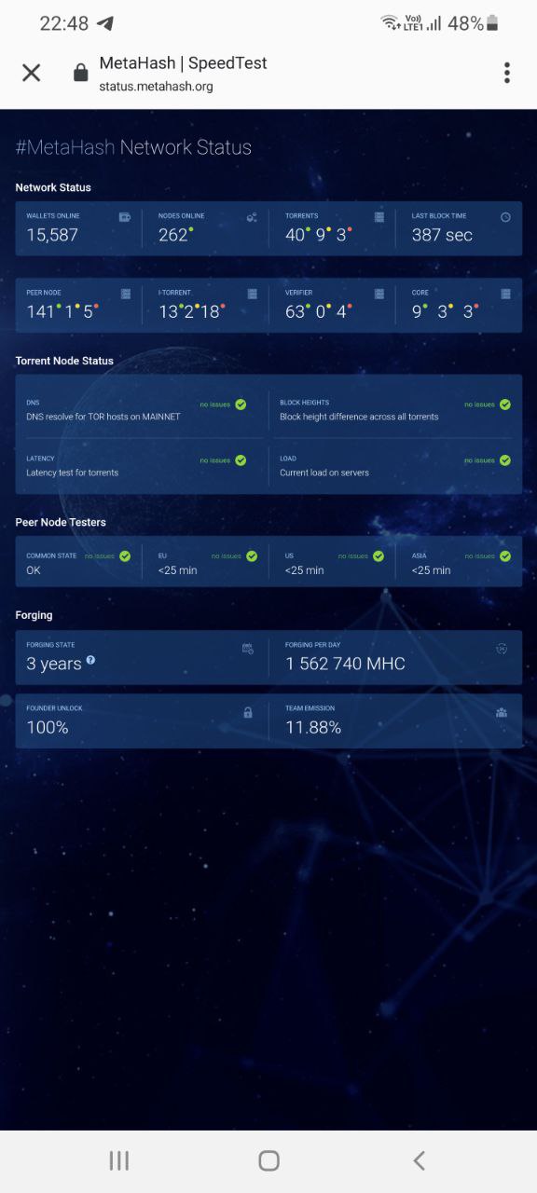
Task: Tap the Load no issues checkmark
Action: pyautogui.click(x=505, y=460)
